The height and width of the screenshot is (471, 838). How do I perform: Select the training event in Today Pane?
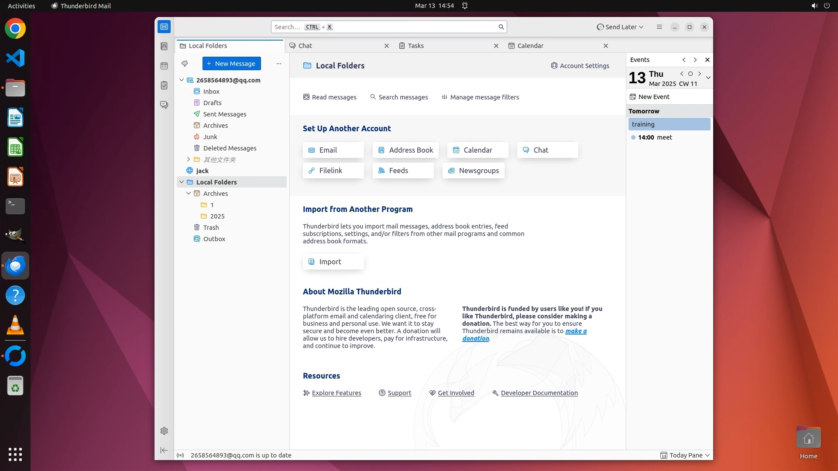pyautogui.click(x=669, y=124)
